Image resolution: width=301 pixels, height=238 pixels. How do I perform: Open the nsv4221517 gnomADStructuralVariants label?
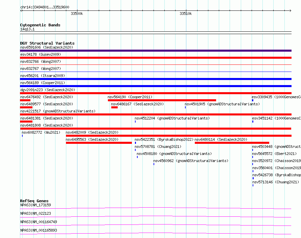(58, 111)
